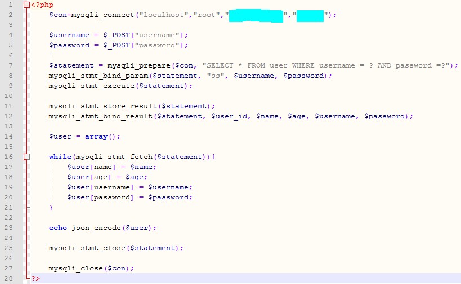Image resolution: width=461 pixels, height=284 pixels.
Task: Click the echo keyword on line 23
Action: [x=58, y=228]
